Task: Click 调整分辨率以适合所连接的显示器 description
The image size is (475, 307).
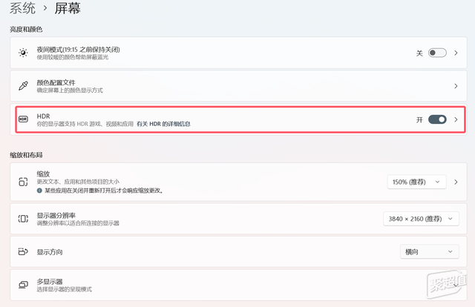Action: coord(78,223)
